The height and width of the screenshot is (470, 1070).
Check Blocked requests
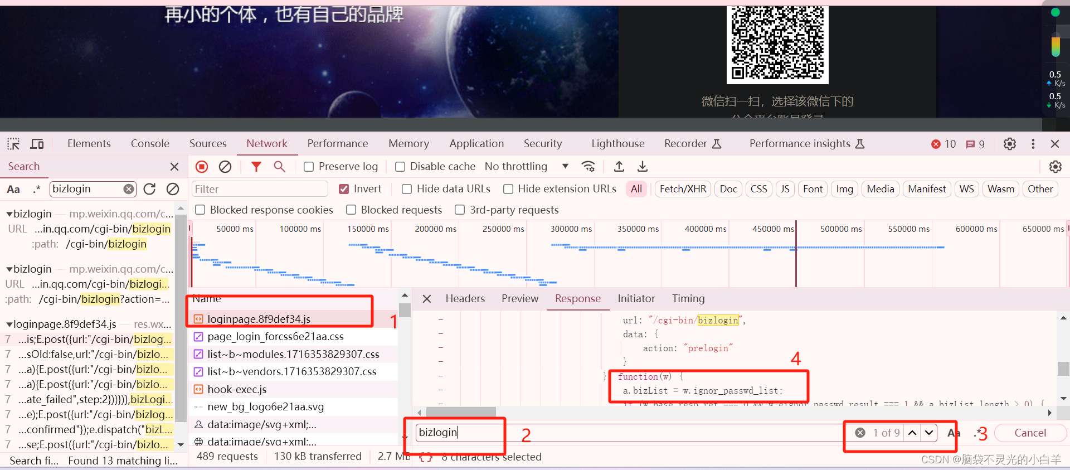click(351, 210)
